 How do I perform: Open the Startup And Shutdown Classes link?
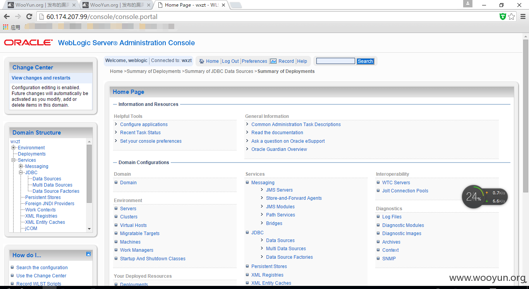153,259
